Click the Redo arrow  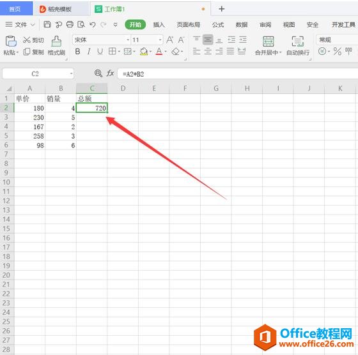[x=104, y=24]
